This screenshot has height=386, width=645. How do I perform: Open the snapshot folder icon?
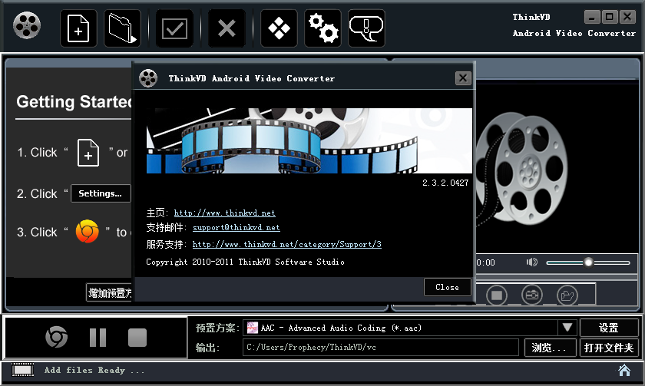pyautogui.click(x=567, y=295)
